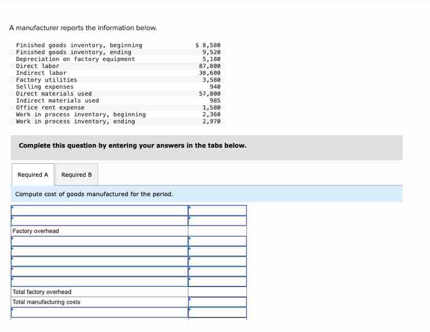430x332 pixels.
Task: Click the amount field in the first table row
Action: pyautogui.click(x=217, y=211)
